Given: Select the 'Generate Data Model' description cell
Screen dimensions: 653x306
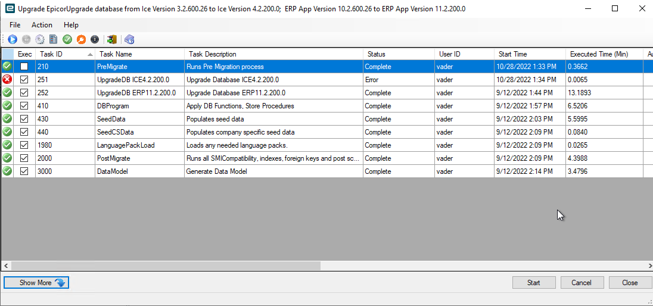Looking at the screenshot, I should tap(274, 171).
